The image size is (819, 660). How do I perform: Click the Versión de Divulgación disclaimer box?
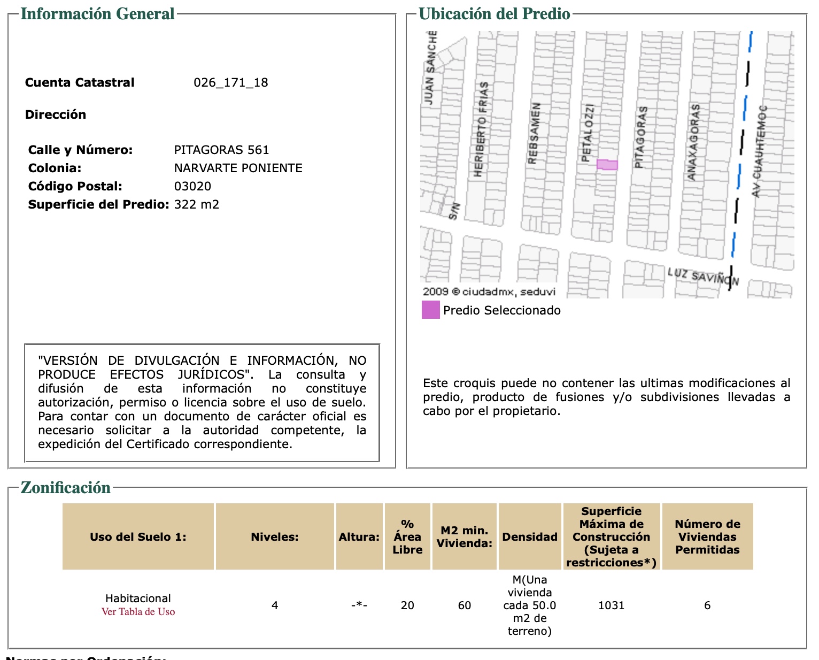pos(202,402)
